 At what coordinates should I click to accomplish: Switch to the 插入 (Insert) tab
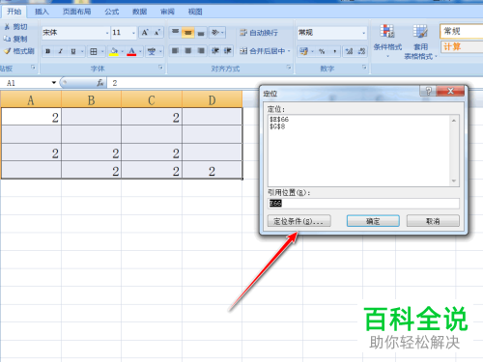(x=42, y=12)
